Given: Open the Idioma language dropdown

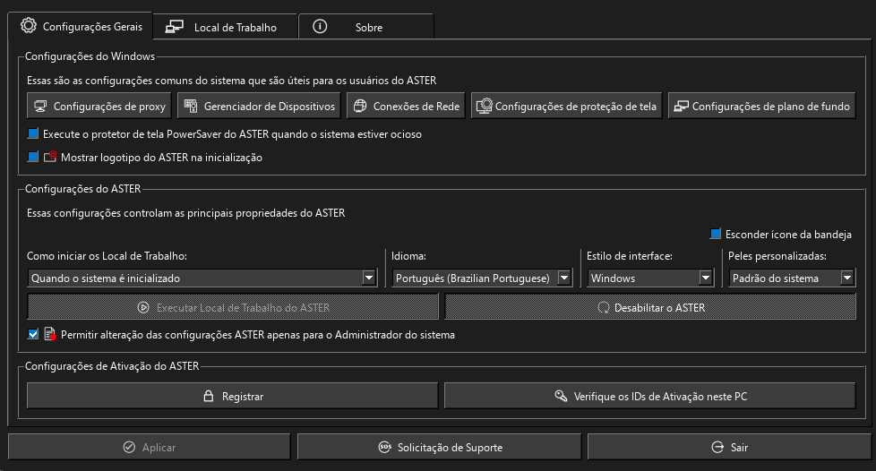Looking at the screenshot, I should (x=482, y=278).
